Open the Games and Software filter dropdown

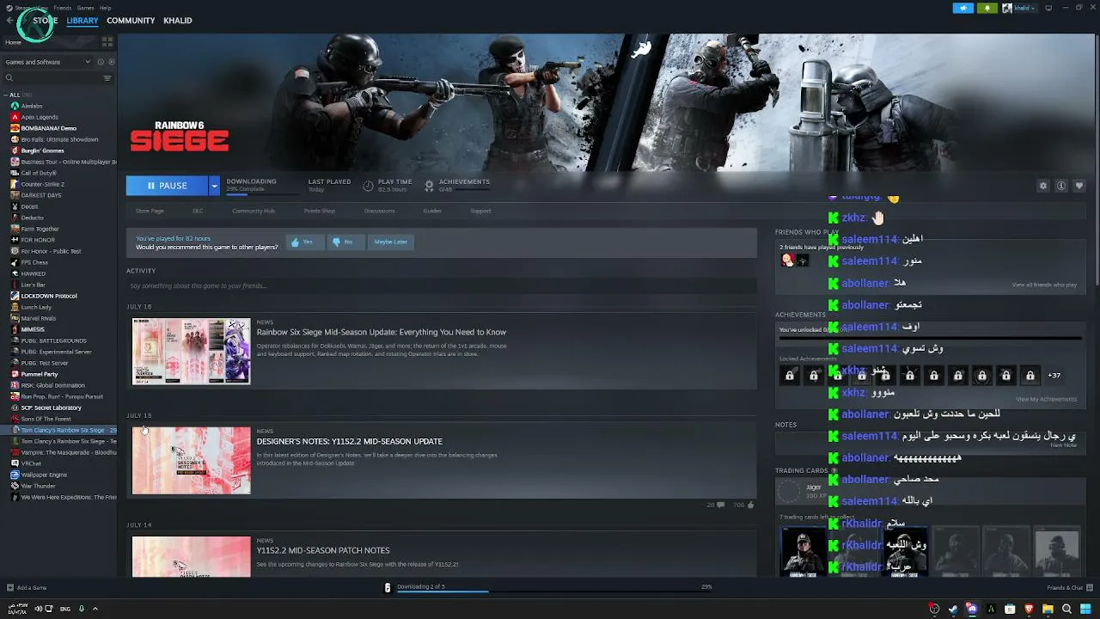47,62
